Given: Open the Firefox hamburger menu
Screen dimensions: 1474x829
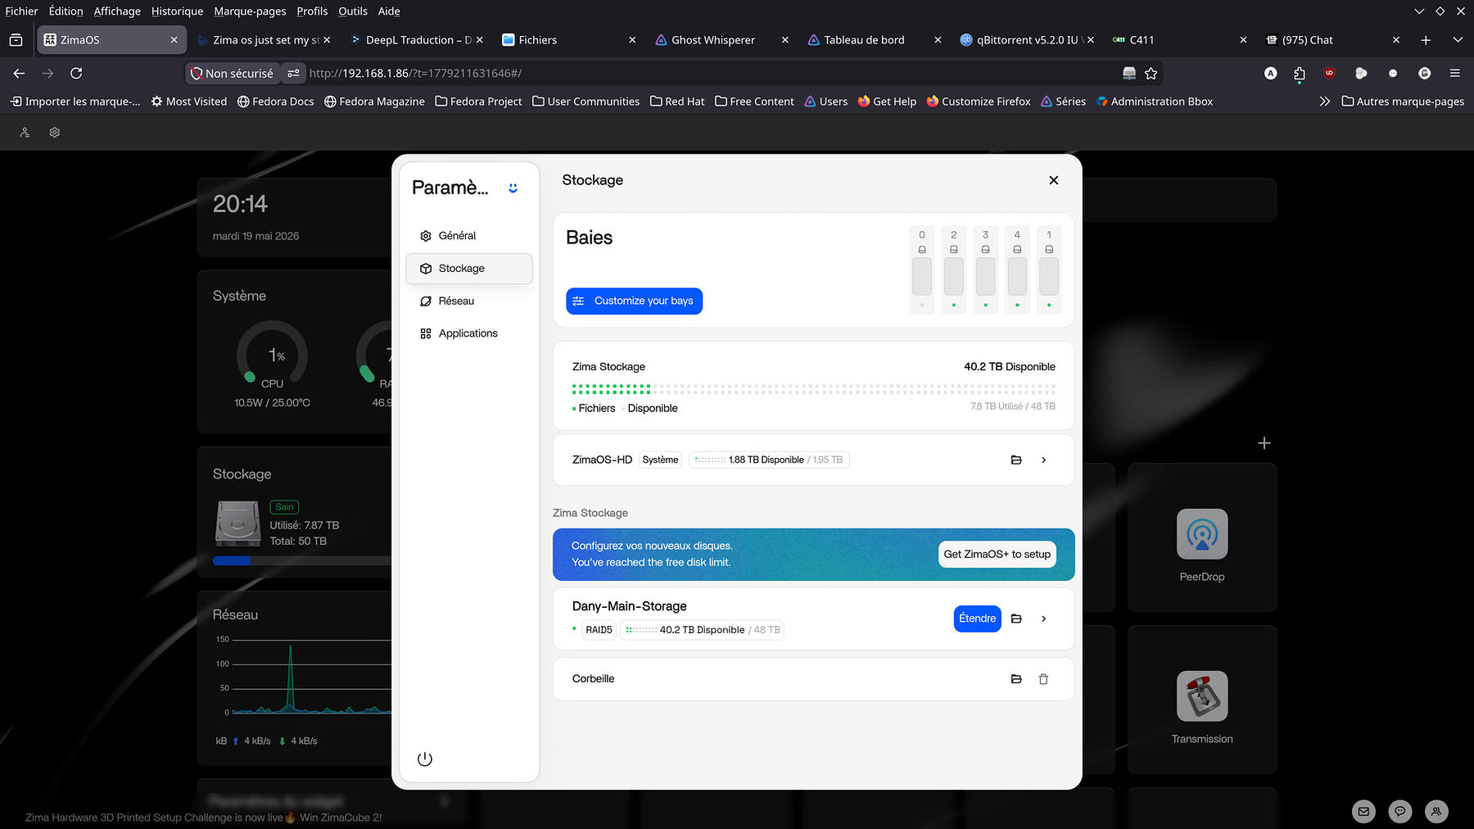Looking at the screenshot, I should (x=1455, y=74).
